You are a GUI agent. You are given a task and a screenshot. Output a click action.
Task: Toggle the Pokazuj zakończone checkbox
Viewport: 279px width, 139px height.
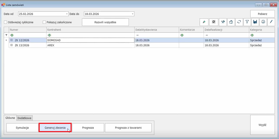pos(44,22)
